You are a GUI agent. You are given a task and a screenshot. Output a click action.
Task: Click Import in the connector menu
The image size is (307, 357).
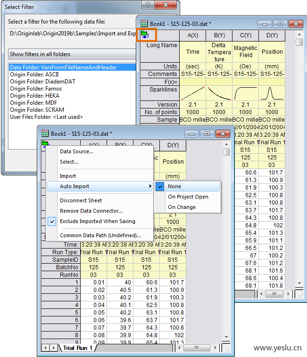point(67,176)
